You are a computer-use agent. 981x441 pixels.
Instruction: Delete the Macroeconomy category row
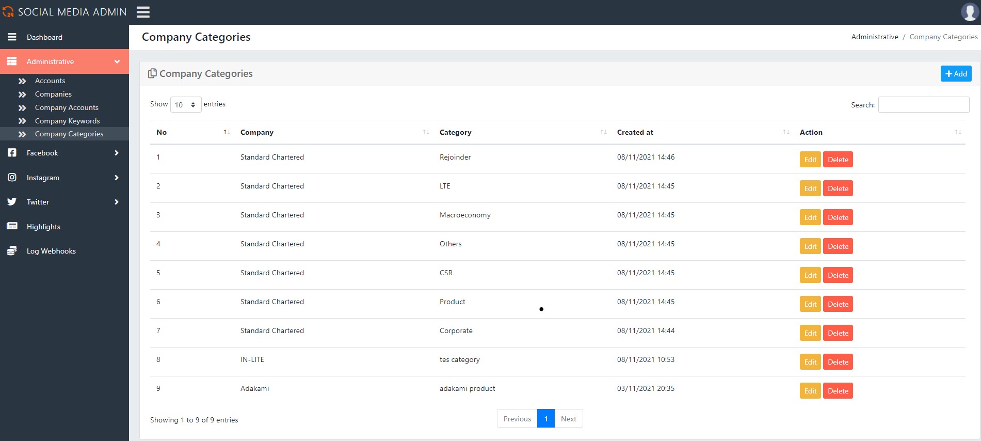(838, 217)
